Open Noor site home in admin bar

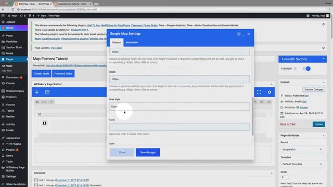12,16
